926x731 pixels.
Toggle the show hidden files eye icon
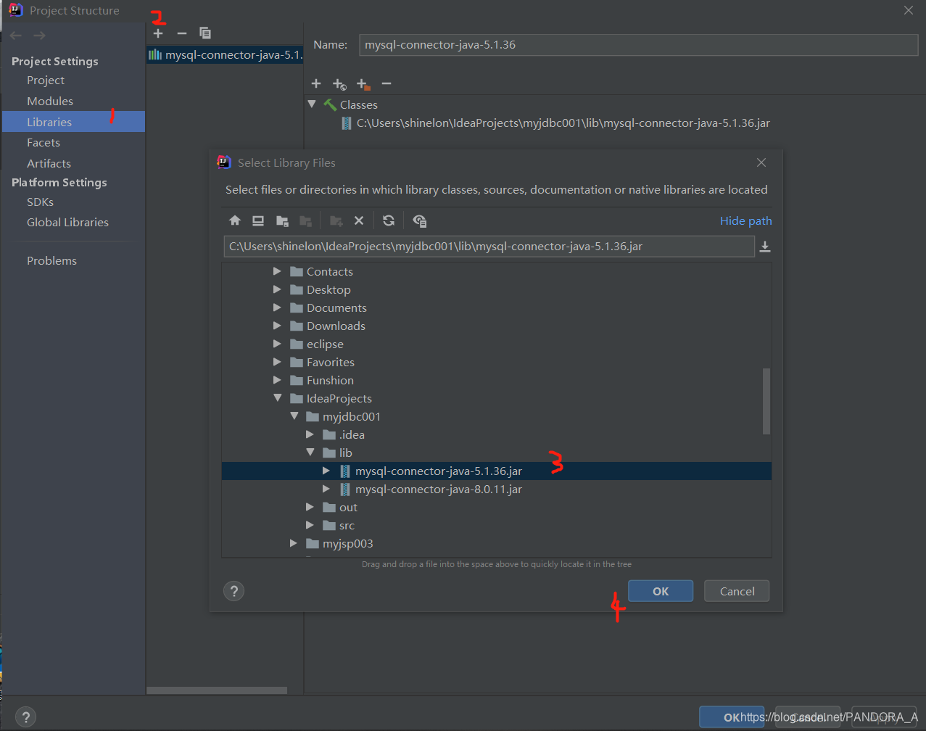coord(419,220)
